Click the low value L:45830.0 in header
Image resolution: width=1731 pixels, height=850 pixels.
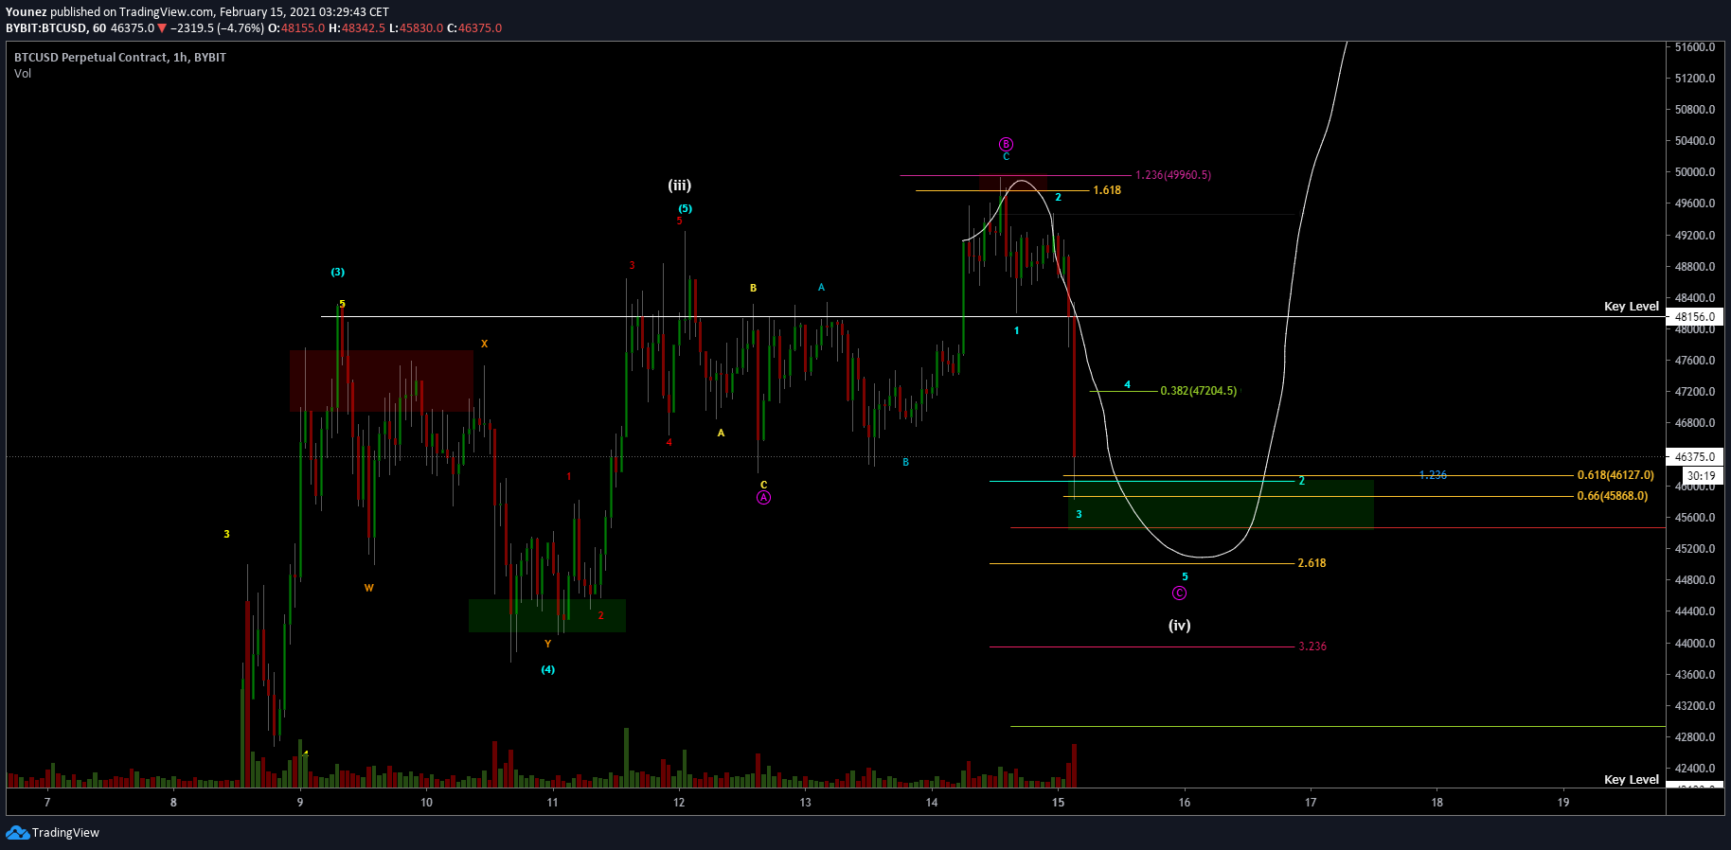point(416,28)
